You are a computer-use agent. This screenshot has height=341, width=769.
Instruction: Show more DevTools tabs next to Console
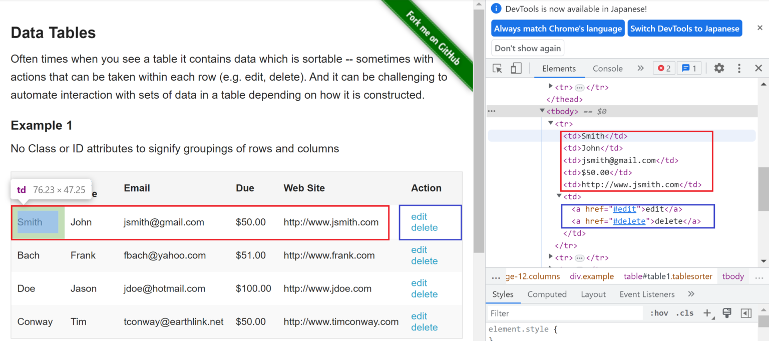(640, 69)
